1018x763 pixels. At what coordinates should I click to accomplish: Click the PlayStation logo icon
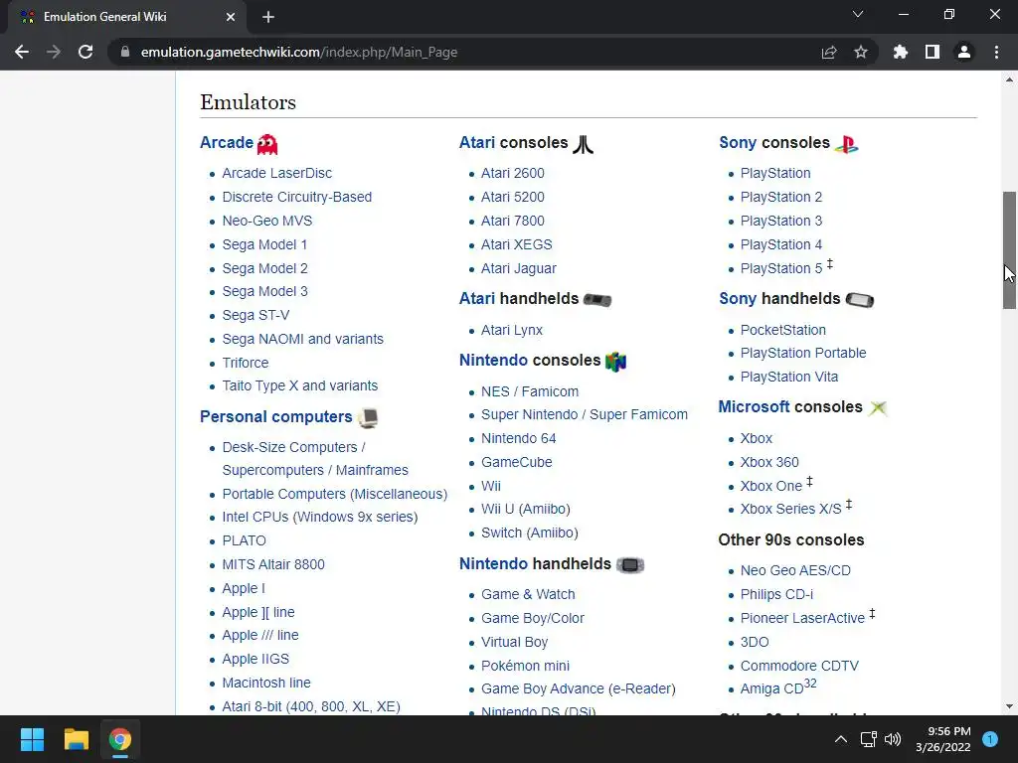(847, 144)
